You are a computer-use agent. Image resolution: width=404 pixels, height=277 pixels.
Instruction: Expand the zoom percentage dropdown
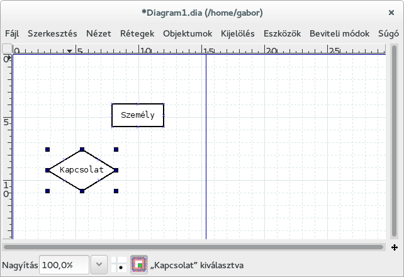tap(99, 265)
